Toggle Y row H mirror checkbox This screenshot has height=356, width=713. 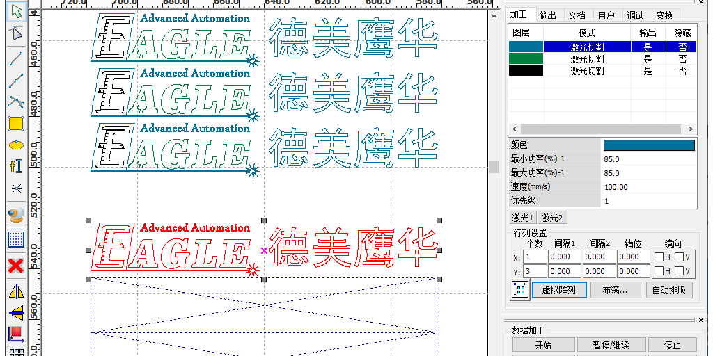pos(659,271)
